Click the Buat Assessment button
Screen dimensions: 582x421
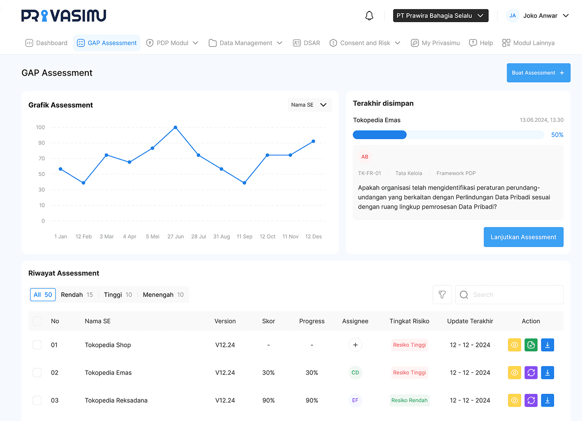pos(538,73)
